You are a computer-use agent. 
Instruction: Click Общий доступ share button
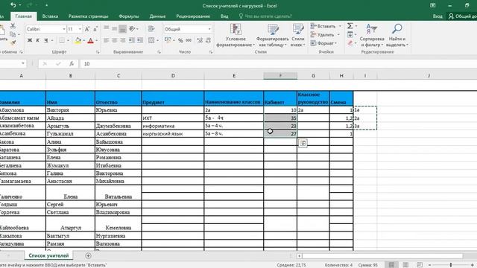click(462, 16)
